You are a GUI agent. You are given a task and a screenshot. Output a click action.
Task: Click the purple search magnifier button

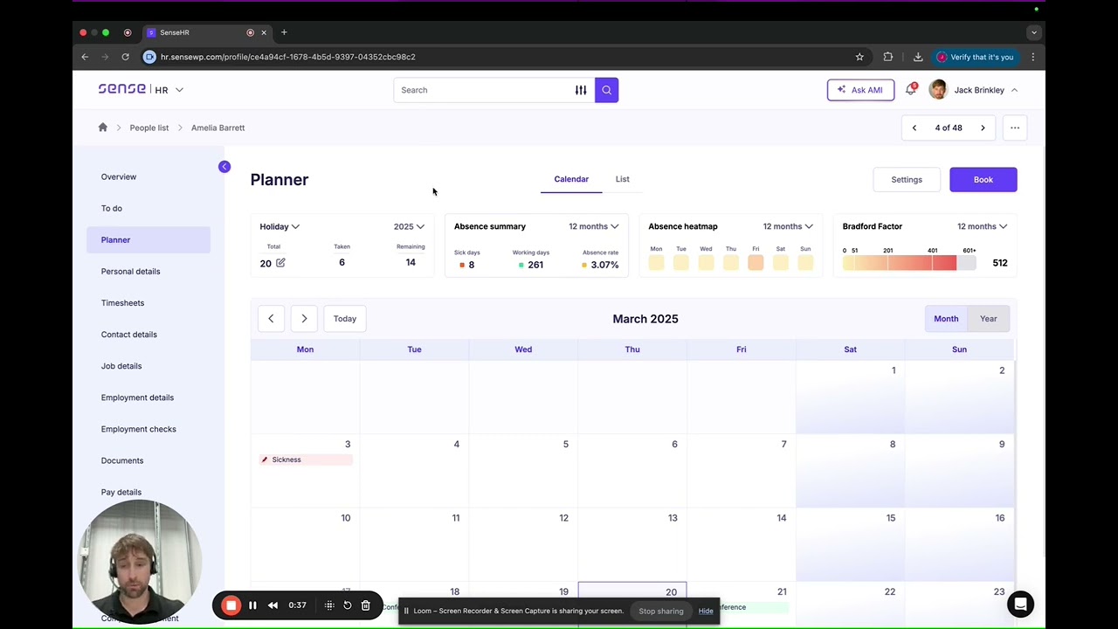pos(607,90)
